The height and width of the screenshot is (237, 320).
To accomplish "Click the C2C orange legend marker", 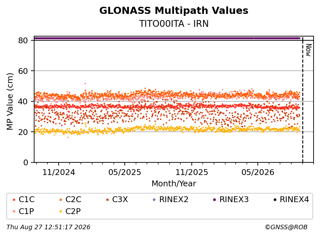I will [61, 200].
